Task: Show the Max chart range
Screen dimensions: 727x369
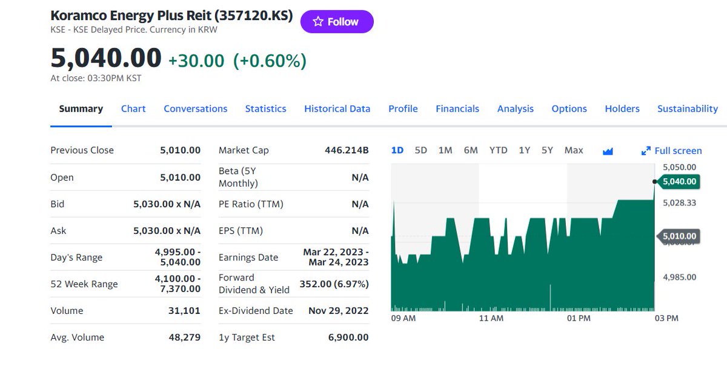Action: 574,150
